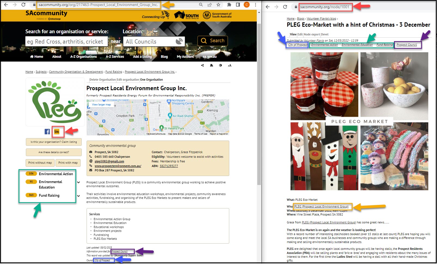Click View larger map link
The image size is (437, 264).
point(101,104)
